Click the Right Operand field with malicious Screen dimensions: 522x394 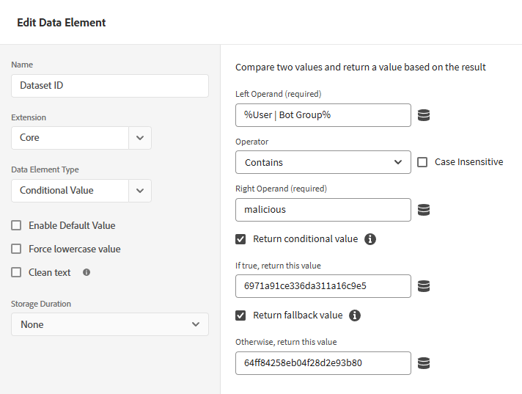pos(323,210)
